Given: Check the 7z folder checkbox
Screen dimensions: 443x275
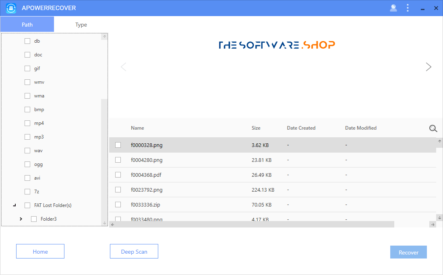Looking at the screenshot, I should click(27, 192).
